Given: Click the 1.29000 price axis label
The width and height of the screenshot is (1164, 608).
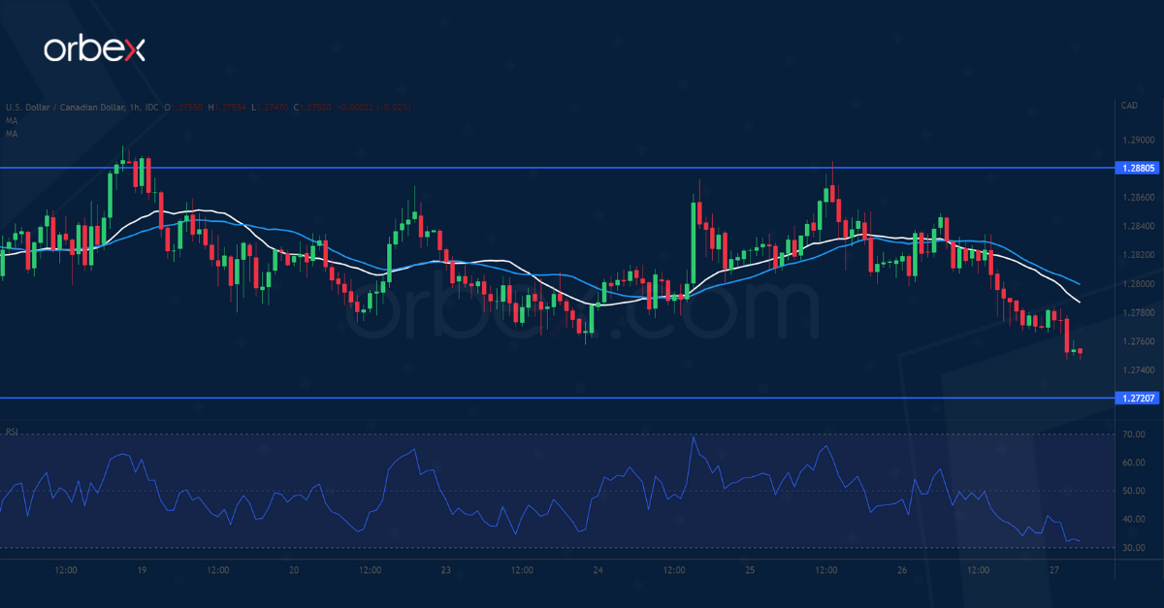Looking at the screenshot, I should click(x=1138, y=140).
